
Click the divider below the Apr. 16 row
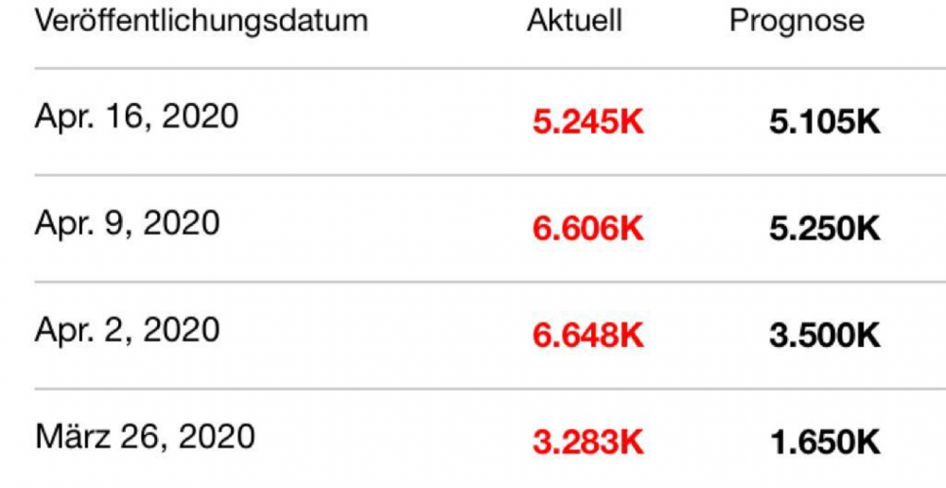tap(473, 175)
